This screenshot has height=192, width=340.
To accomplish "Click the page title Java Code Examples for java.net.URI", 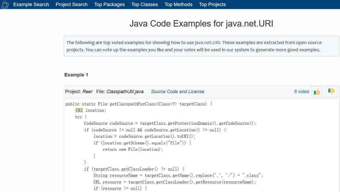I will [201, 24].
